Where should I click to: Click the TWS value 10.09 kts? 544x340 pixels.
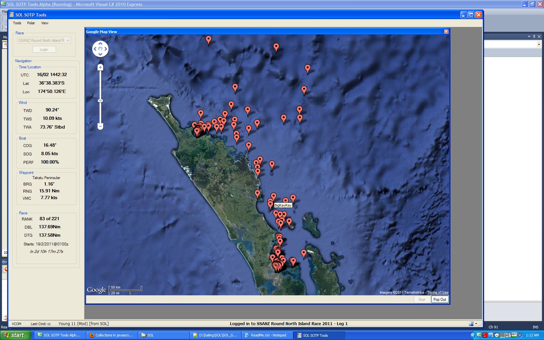point(52,118)
